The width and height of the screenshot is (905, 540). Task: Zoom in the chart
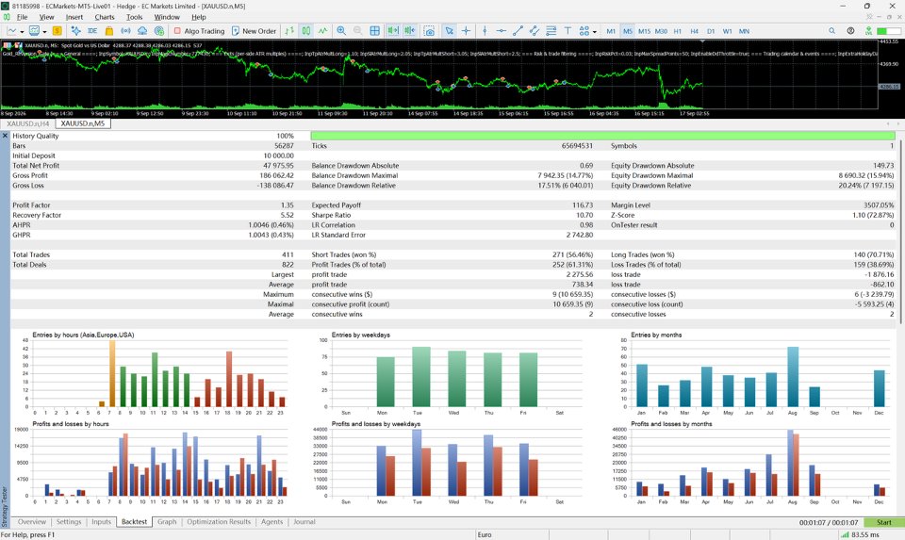click(341, 30)
